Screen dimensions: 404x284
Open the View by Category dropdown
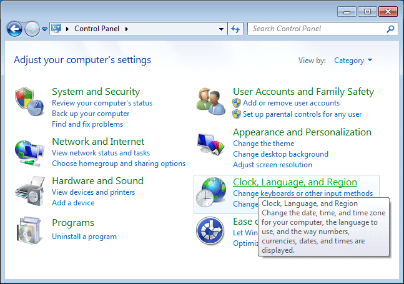coord(353,61)
